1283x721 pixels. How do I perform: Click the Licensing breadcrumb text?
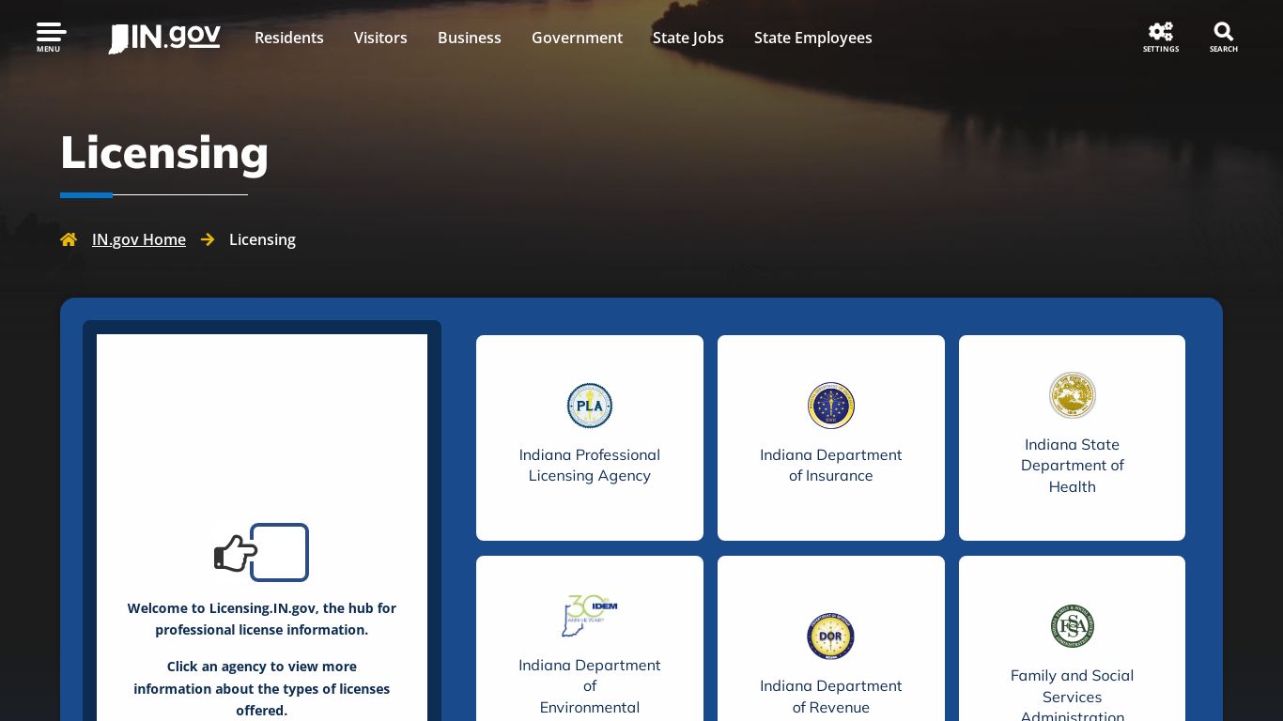coord(262,239)
